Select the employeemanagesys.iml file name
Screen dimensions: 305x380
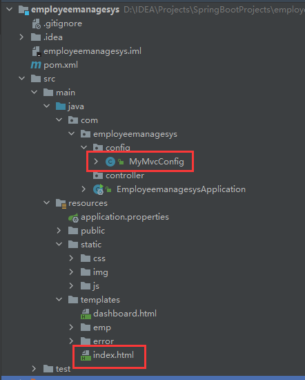pos(92,51)
